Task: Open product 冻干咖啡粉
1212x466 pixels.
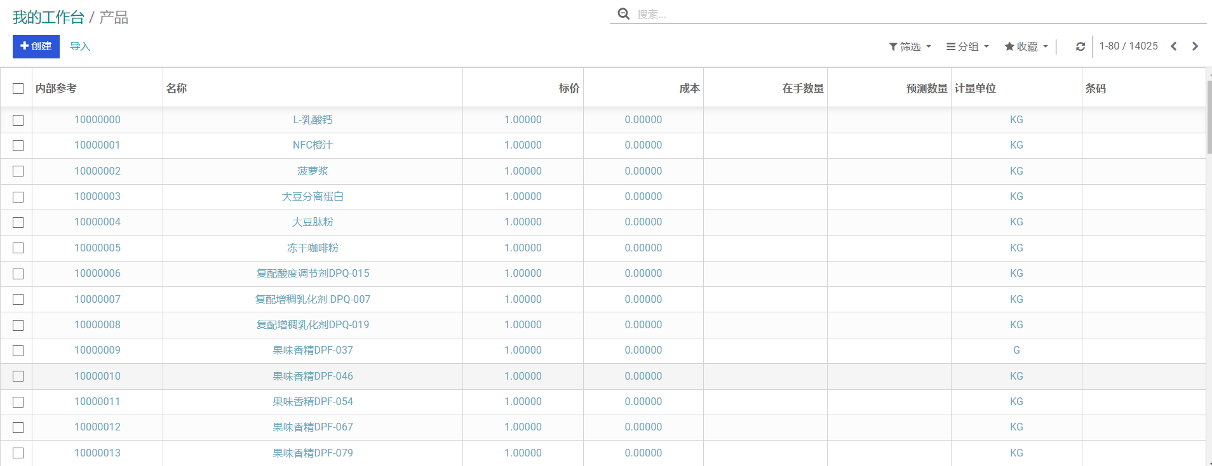Action: (313, 248)
